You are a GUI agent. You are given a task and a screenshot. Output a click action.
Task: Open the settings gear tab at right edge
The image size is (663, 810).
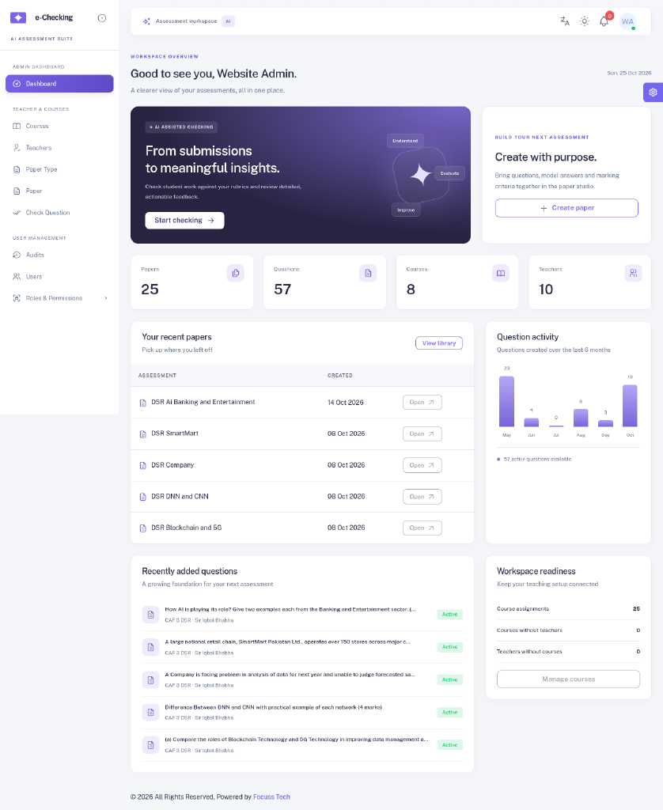654,93
